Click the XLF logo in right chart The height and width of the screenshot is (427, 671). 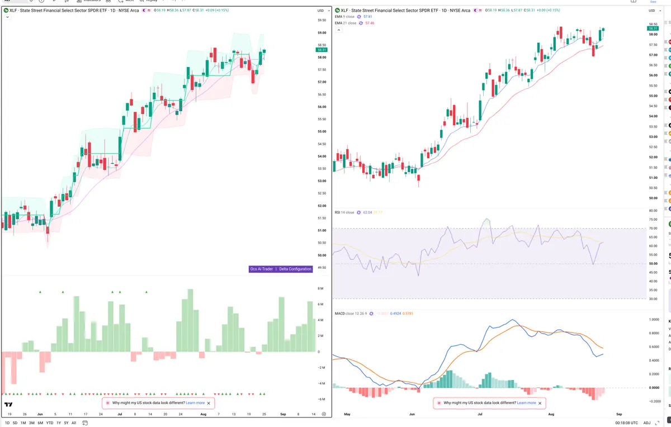[x=337, y=10]
